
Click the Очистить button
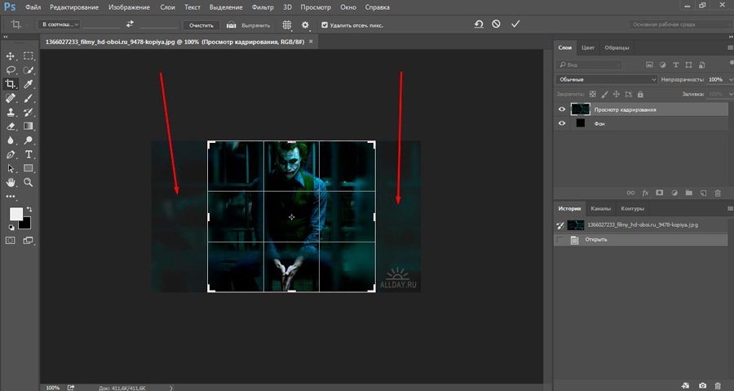(201, 25)
